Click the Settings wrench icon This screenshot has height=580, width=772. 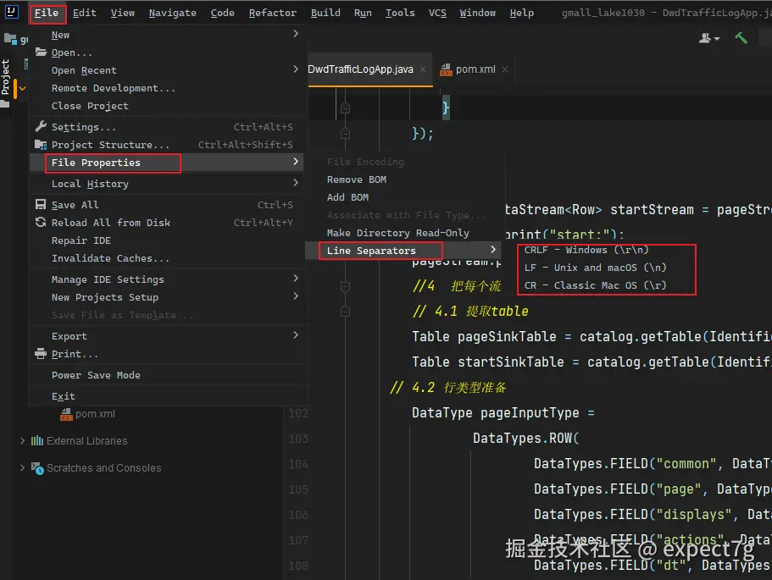click(41, 126)
